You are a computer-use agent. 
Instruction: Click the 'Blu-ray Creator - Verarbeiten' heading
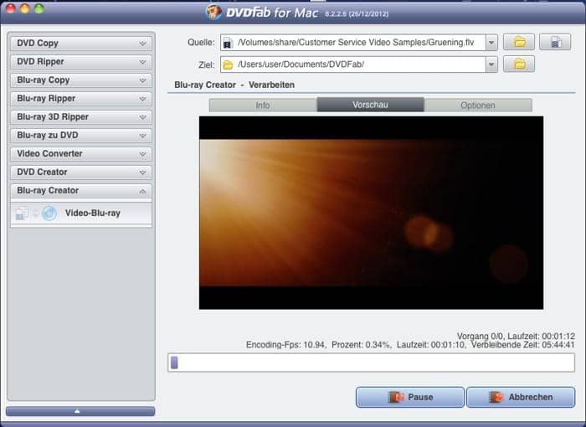234,85
